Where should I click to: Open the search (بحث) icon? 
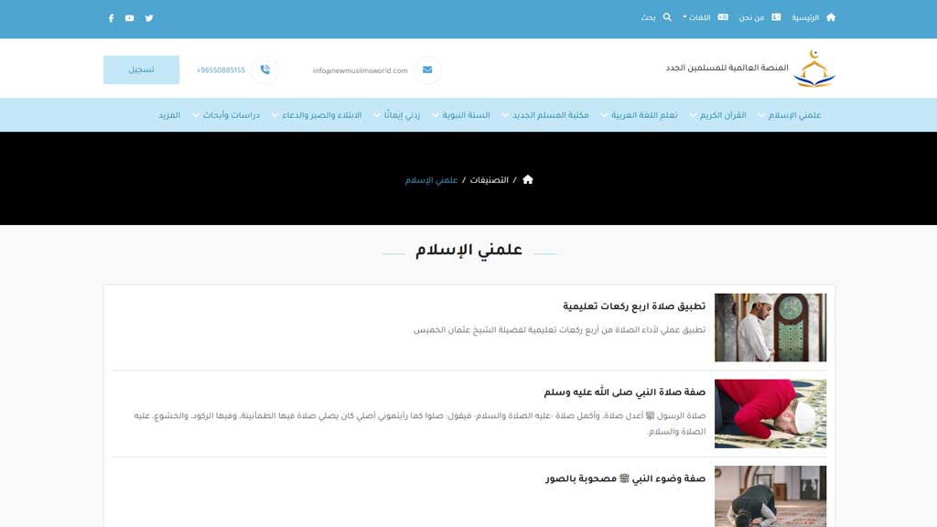coord(666,16)
